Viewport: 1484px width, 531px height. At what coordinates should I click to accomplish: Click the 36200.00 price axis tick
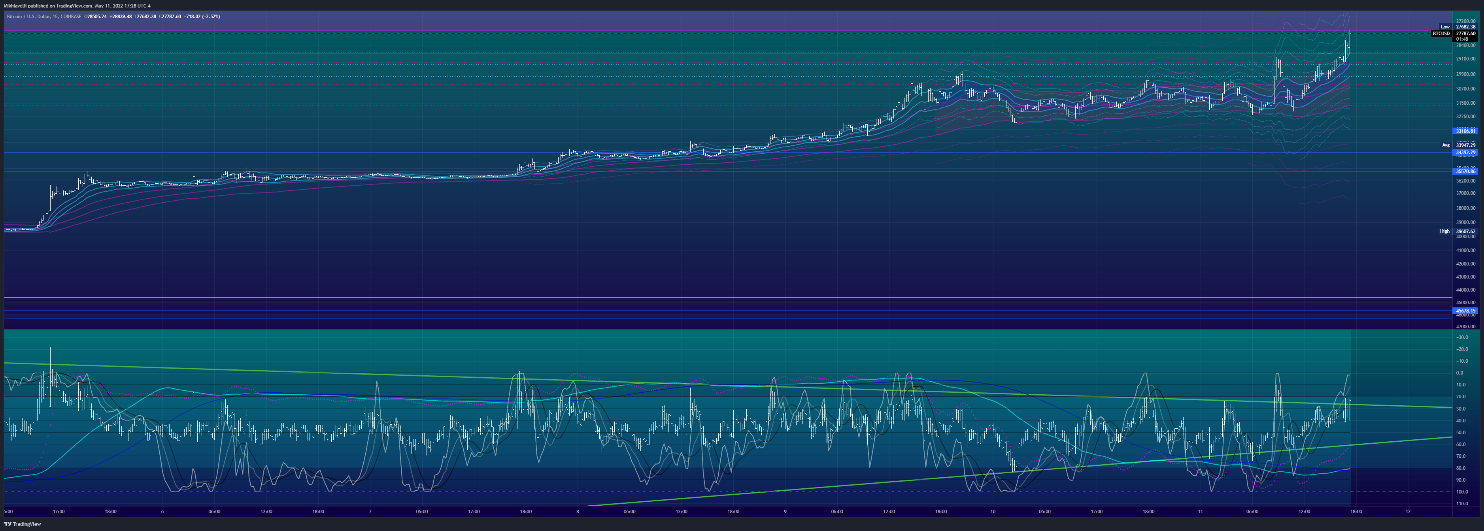(x=1465, y=181)
